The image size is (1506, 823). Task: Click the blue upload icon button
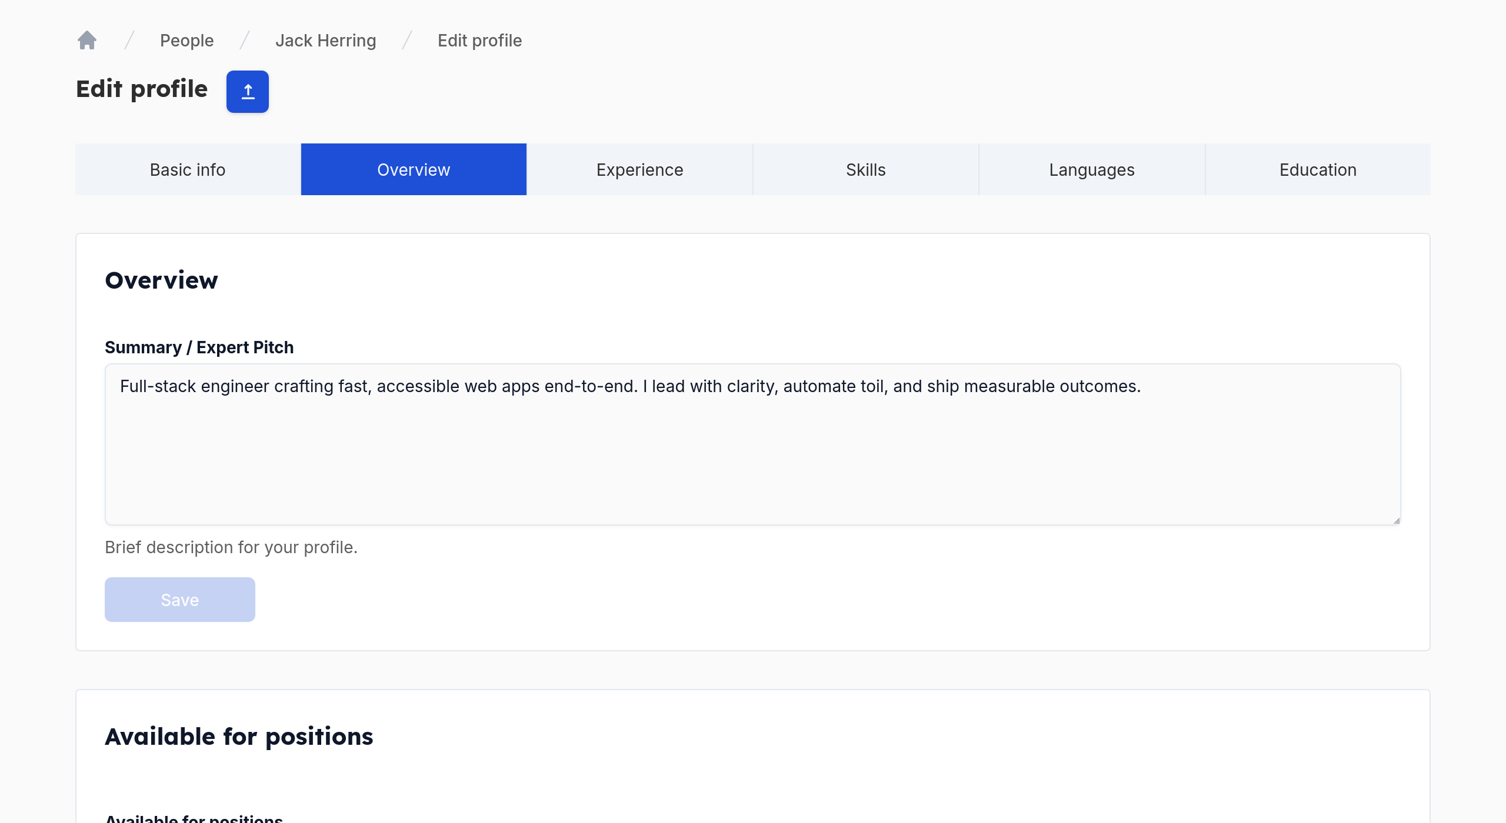(248, 92)
